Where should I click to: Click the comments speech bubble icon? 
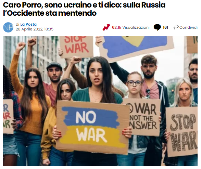(x=157, y=27)
